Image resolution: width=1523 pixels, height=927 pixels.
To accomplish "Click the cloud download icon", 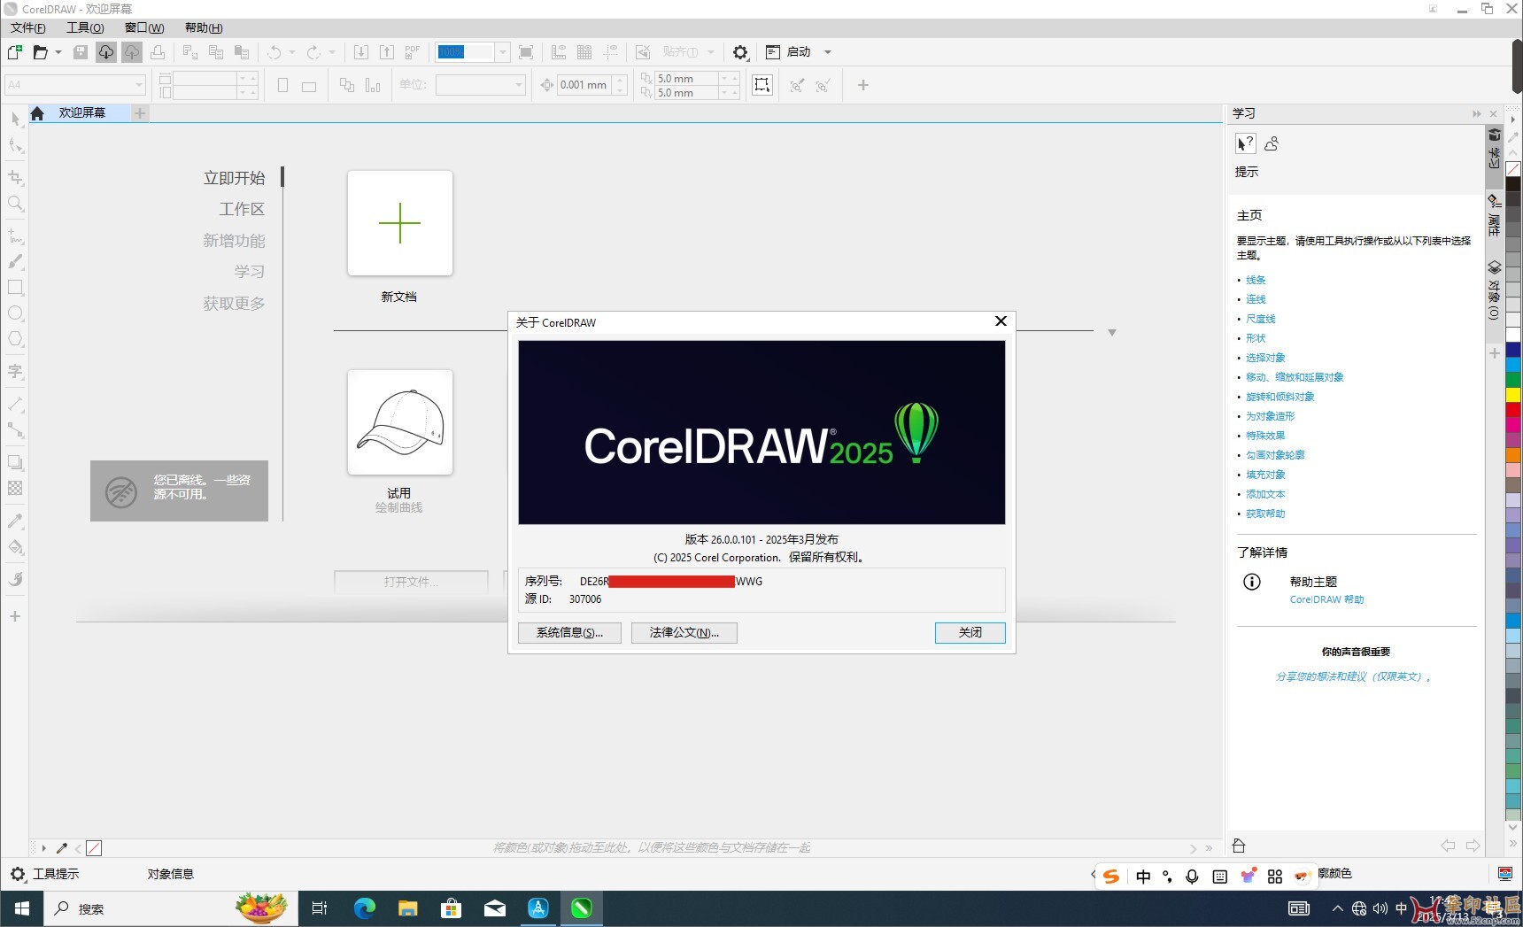I will [106, 52].
